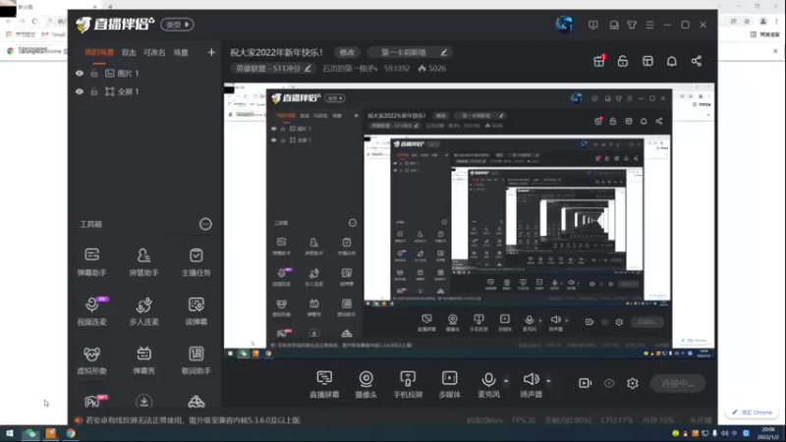Toggle the lock on the 图片 1 source
Screen dimensions: 786x442
tap(93, 73)
